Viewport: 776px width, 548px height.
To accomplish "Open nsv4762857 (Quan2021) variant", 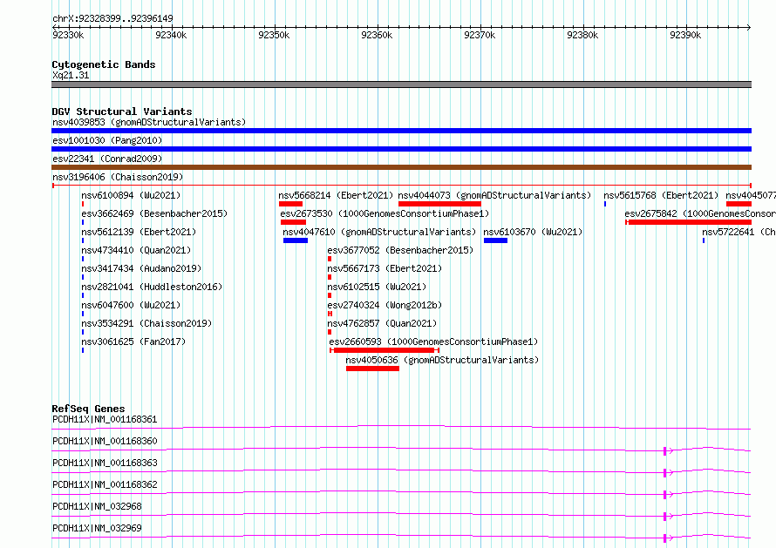I will pos(382,323).
